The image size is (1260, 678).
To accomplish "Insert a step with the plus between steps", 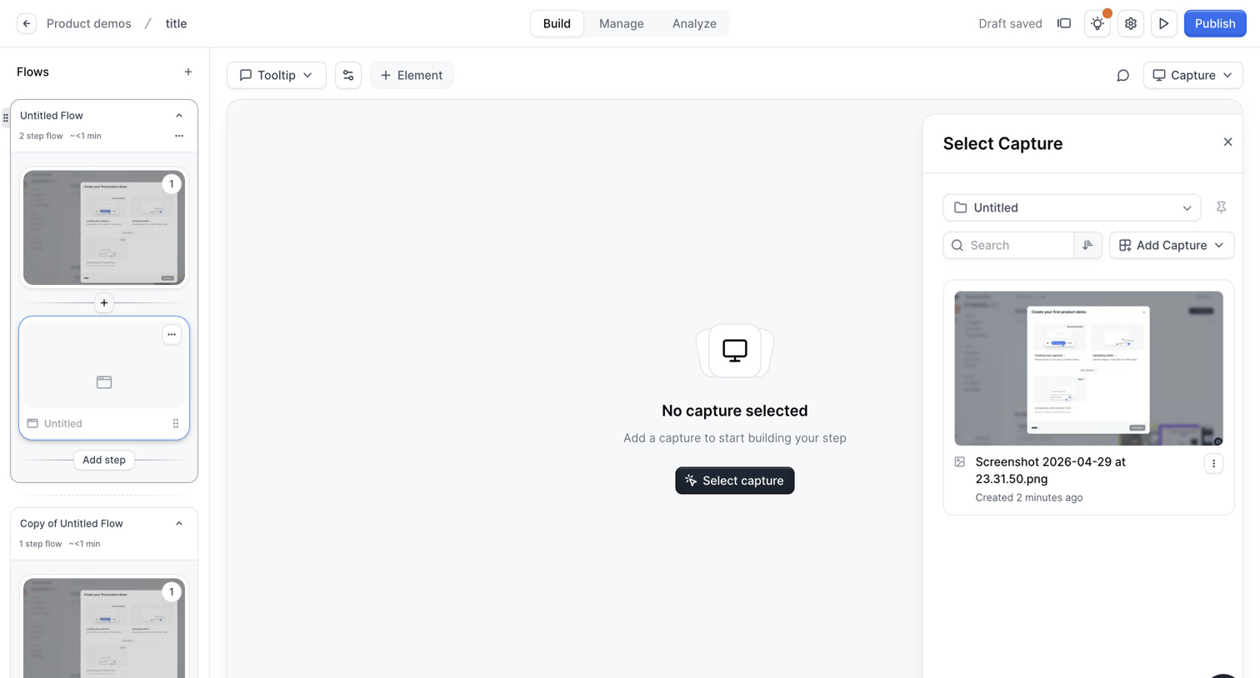I will click(104, 302).
